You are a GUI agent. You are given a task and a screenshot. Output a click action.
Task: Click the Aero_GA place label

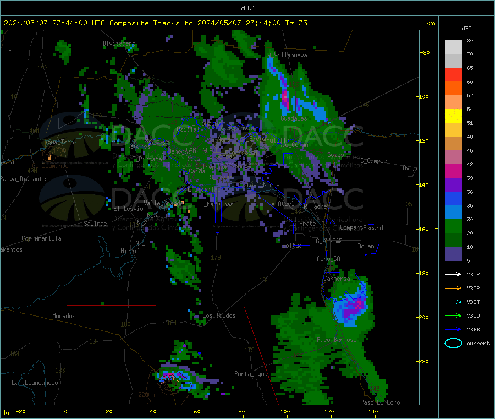tap(329, 259)
